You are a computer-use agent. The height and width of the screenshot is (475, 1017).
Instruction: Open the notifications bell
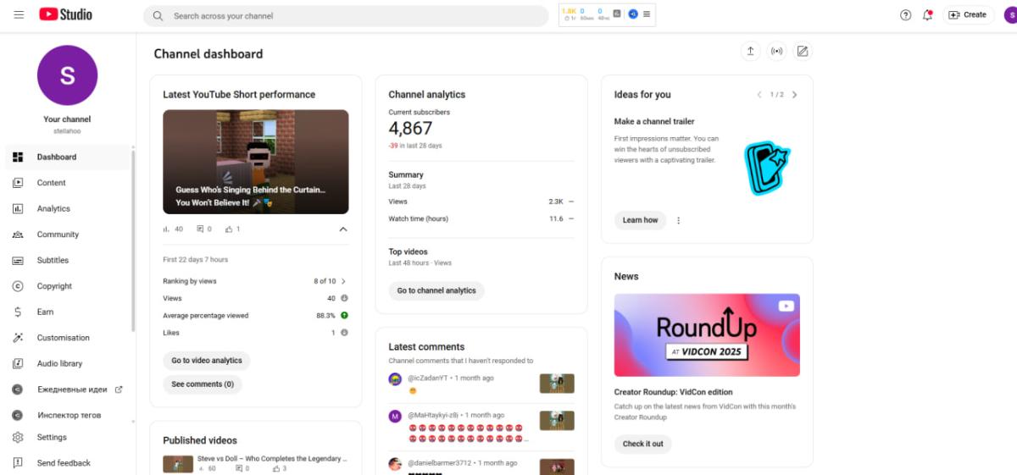[928, 15]
